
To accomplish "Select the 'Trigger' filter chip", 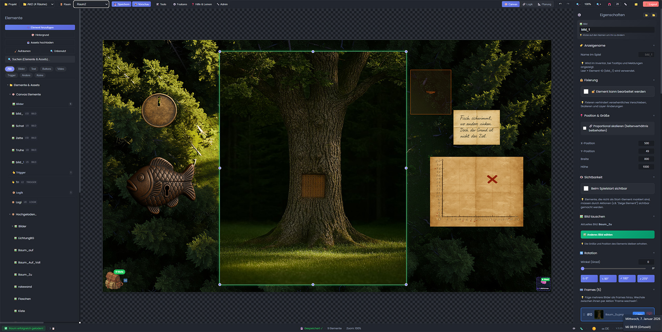I will [x=11, y=75].
